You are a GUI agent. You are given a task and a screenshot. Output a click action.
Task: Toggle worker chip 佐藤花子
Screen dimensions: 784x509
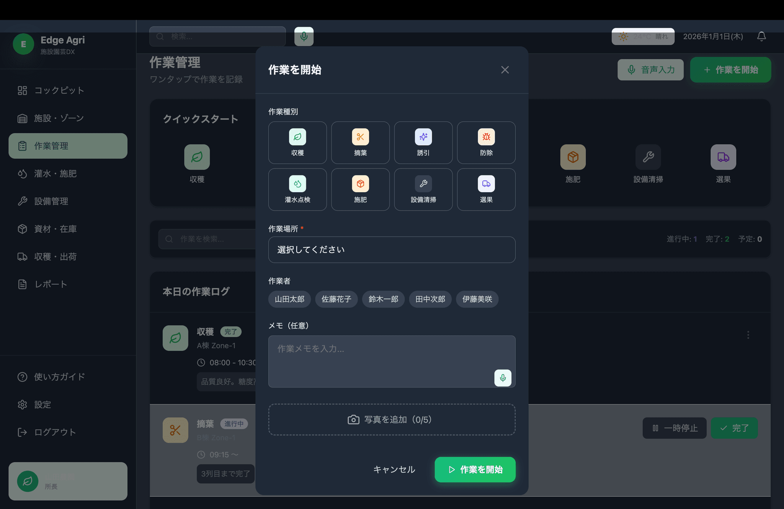tap(336, 299)
